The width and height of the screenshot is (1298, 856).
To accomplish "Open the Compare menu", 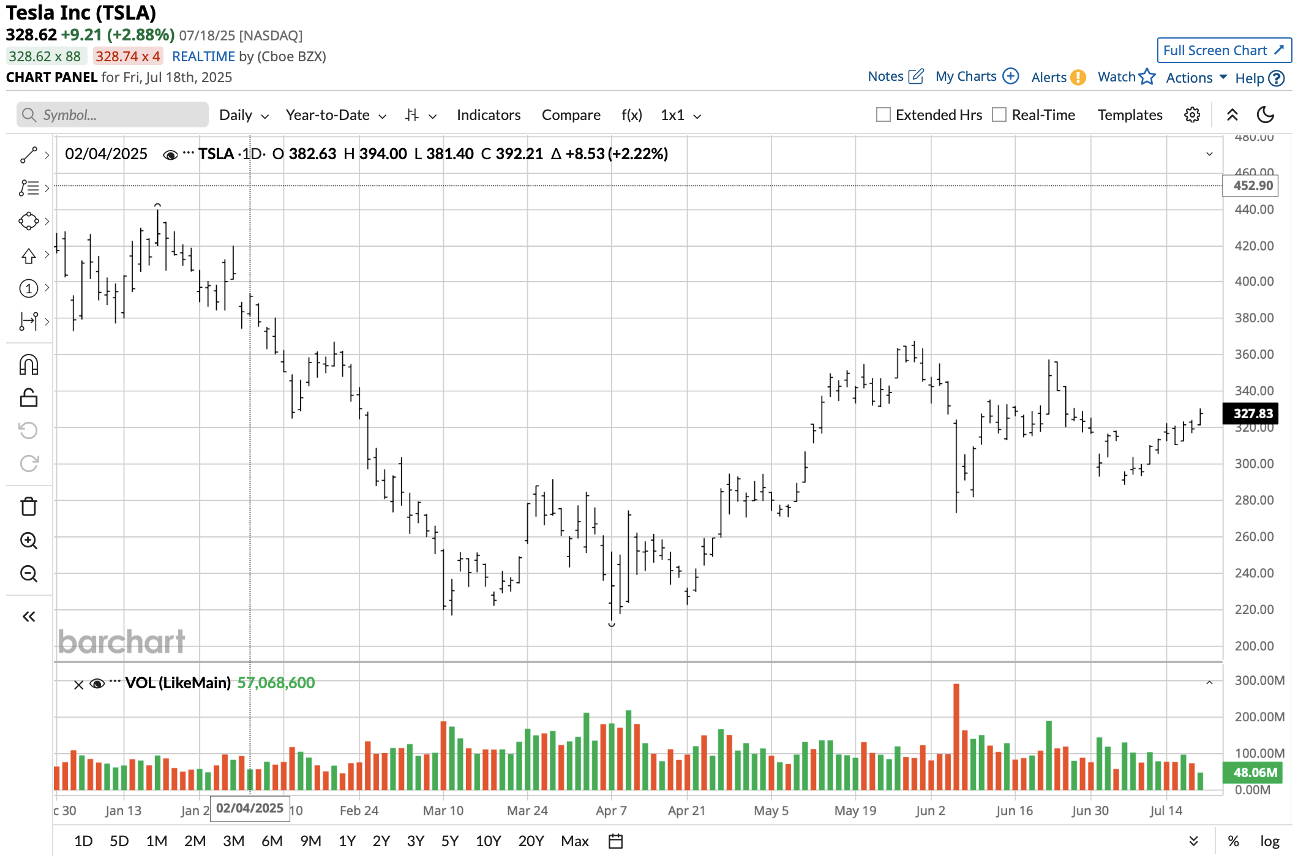I will coord(571,115).
